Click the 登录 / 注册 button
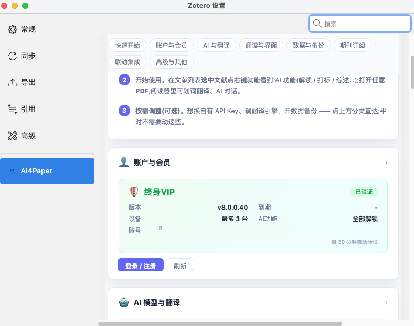The image size is (414, 326). pos(141,265)
